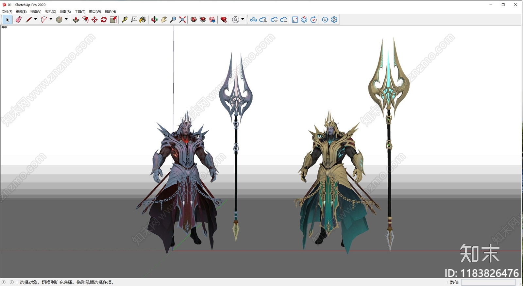This screenshot has height=286, width=523.
Task: Open the 编辑(E) menu
Action: [21, 11]
